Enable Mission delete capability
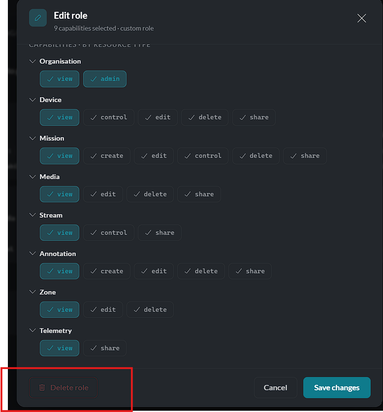 click(256, 156)
